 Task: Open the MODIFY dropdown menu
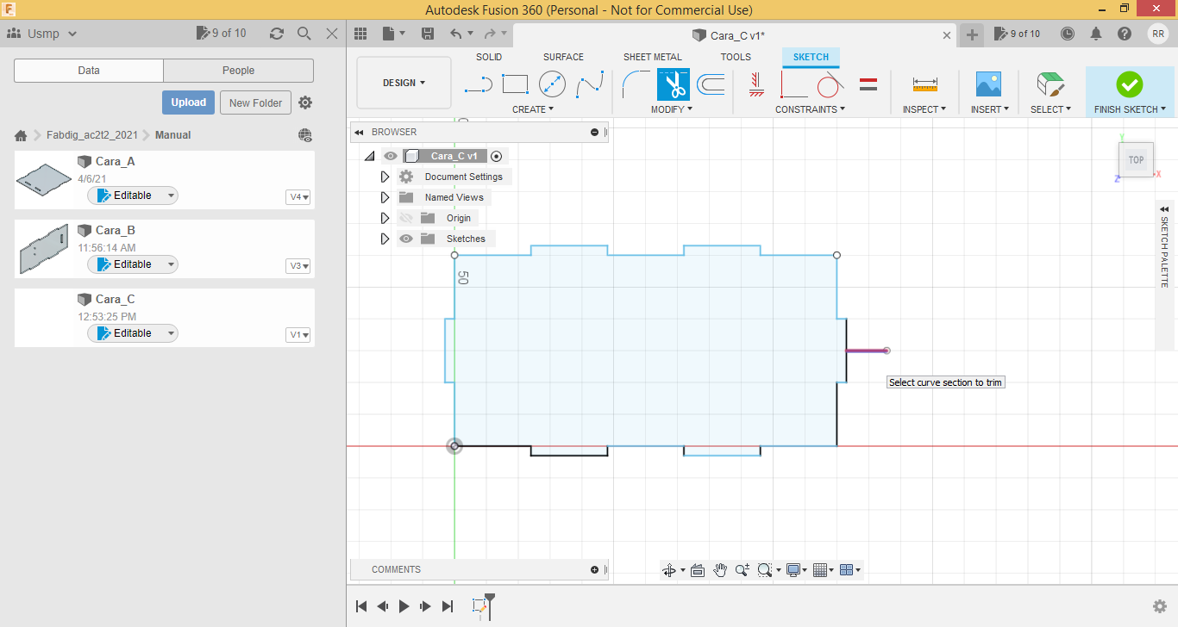click(x=672, y=109)
